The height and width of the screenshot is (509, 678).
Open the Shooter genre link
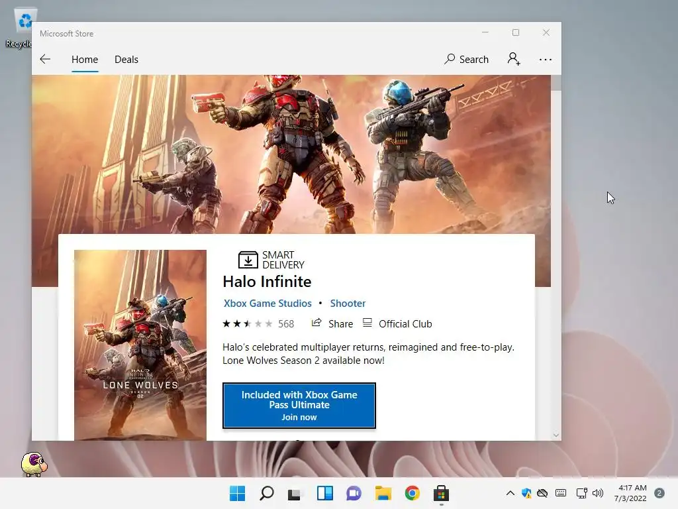[348, 304]
